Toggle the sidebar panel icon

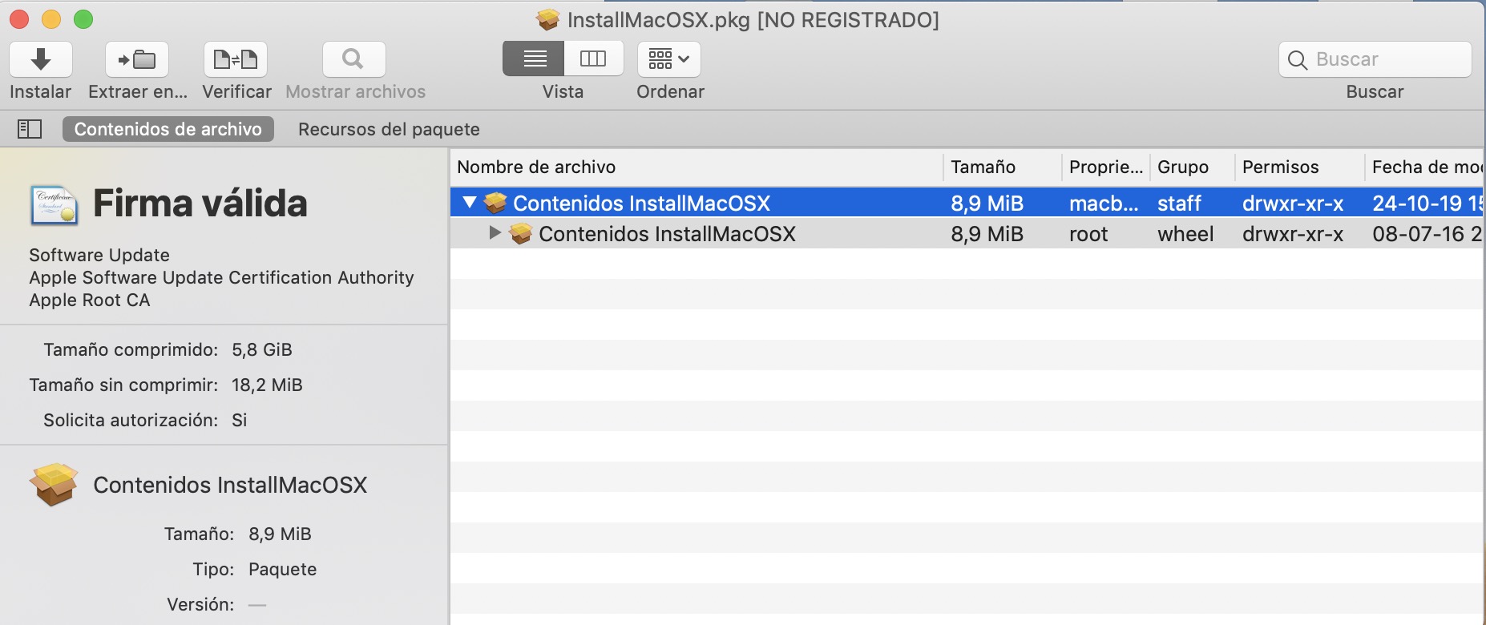[x=30, y=129]
